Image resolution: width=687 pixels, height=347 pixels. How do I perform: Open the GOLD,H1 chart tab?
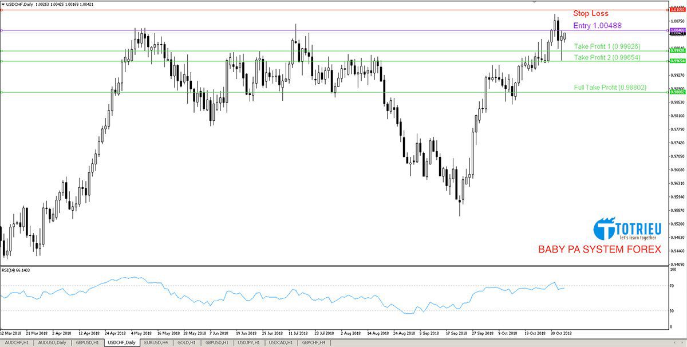point(187,342)
